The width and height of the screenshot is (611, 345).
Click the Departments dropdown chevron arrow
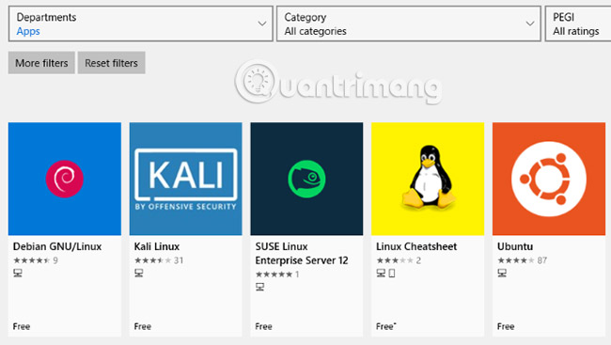pyautogui.click(x=262, y=24)
